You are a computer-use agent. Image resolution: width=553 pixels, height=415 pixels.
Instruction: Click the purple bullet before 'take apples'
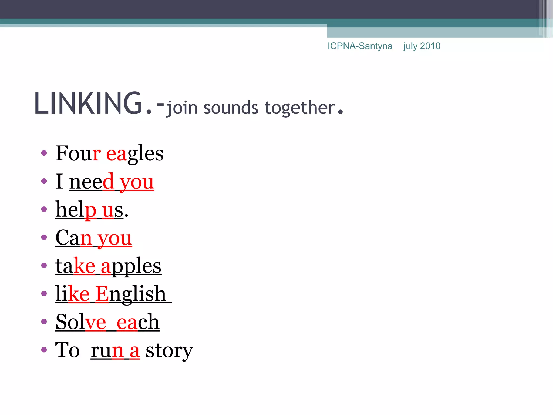coord(44,266)
